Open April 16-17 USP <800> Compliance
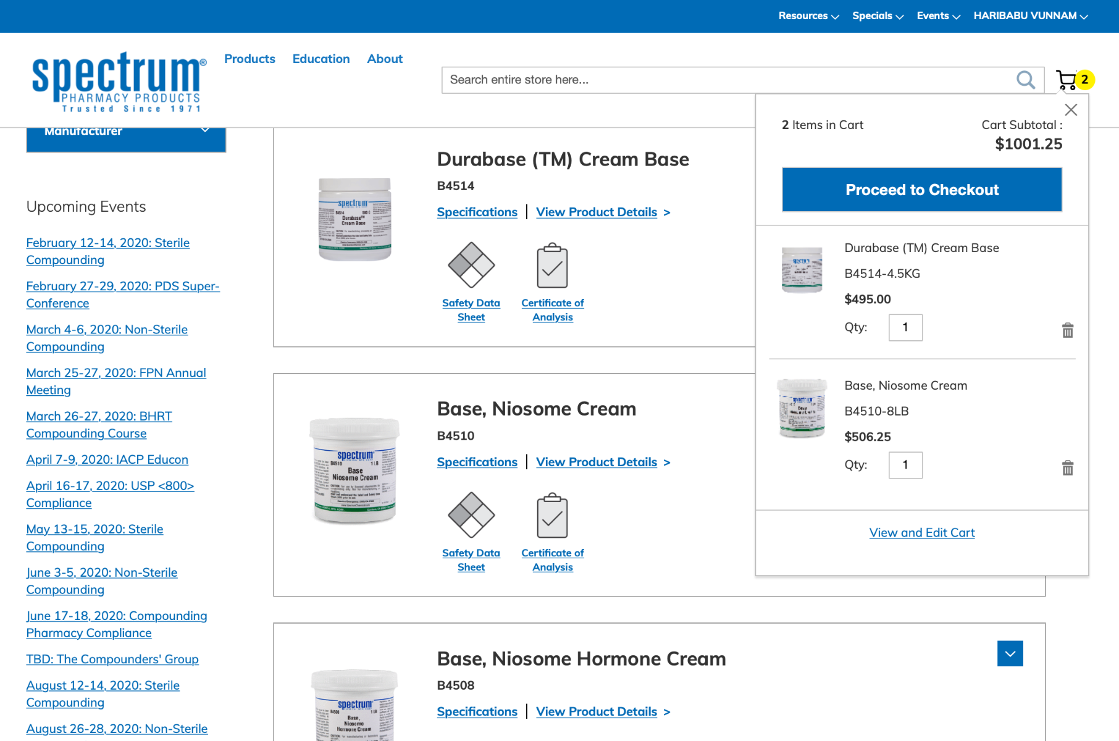The image size is (1119, 741). pos(110,494)
